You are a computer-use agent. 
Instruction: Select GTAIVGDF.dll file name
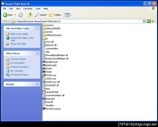52,85
